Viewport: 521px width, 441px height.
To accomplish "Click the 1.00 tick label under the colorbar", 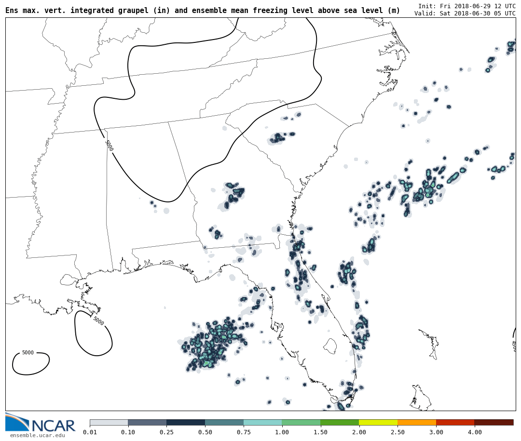I will tap(282, 432).
